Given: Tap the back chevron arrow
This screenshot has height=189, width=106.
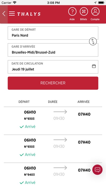Looking at the screenshot, I should tap(4, 14).
